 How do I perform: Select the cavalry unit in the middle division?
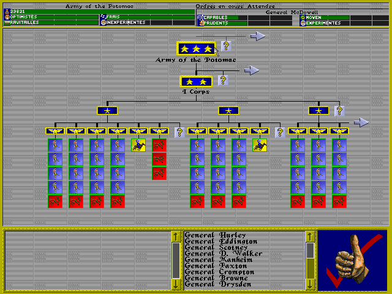[x=260, y=145]
